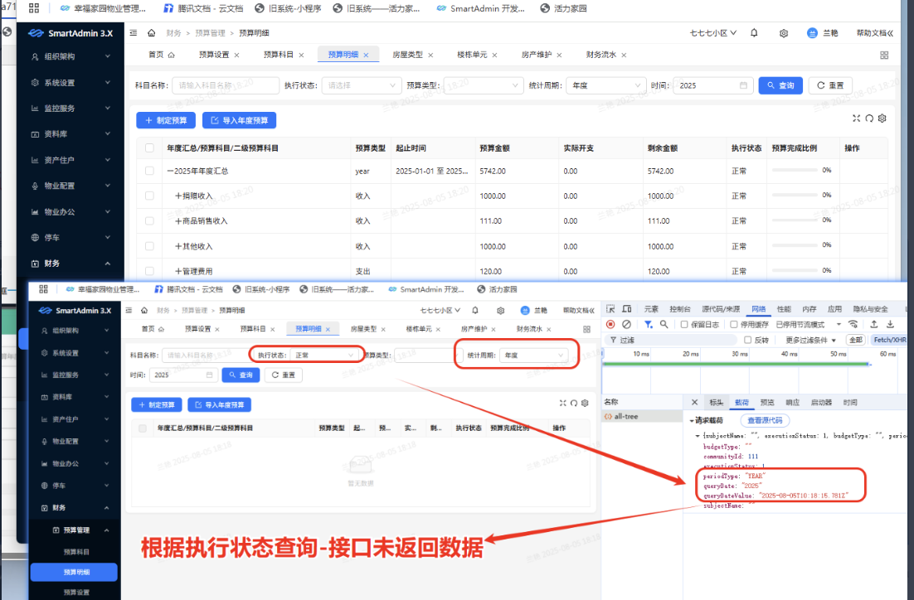Expand the 更多过滤条件 dropdown
Image resolution: width=914 pixels, height=600 pixels.
pyautogui.click(x=812, y=340)
